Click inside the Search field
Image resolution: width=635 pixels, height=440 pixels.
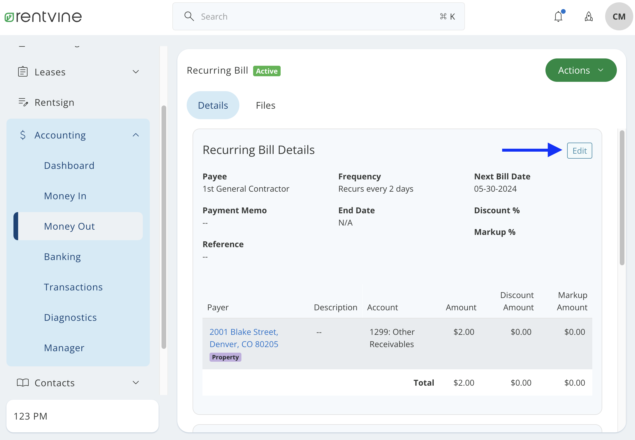[293, 16]
